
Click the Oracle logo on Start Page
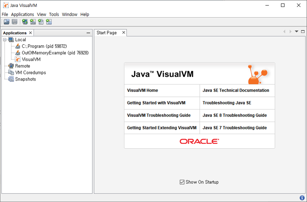(199, 141)
